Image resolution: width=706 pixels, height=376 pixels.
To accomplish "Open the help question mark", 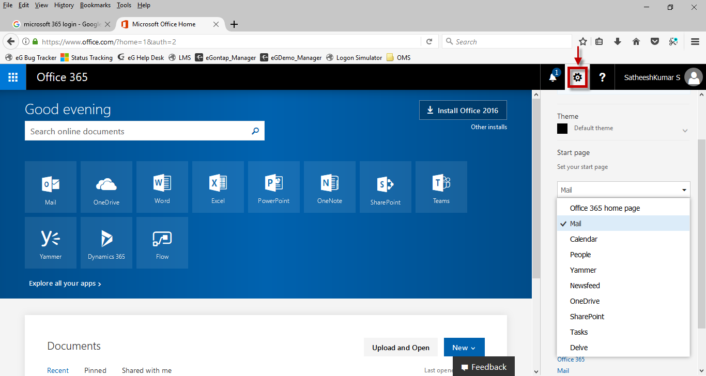I will click(x=602, y=77).
